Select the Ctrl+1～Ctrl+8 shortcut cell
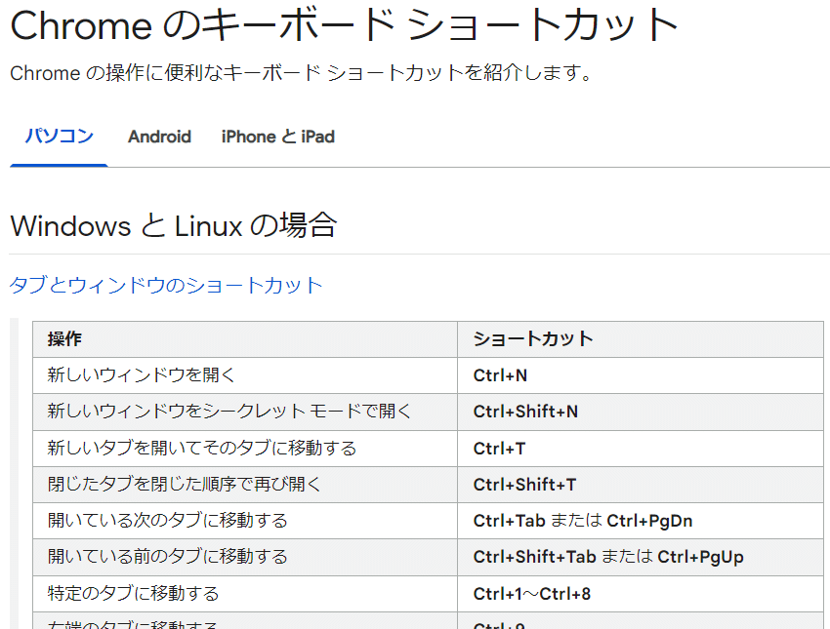 [641, 594]
